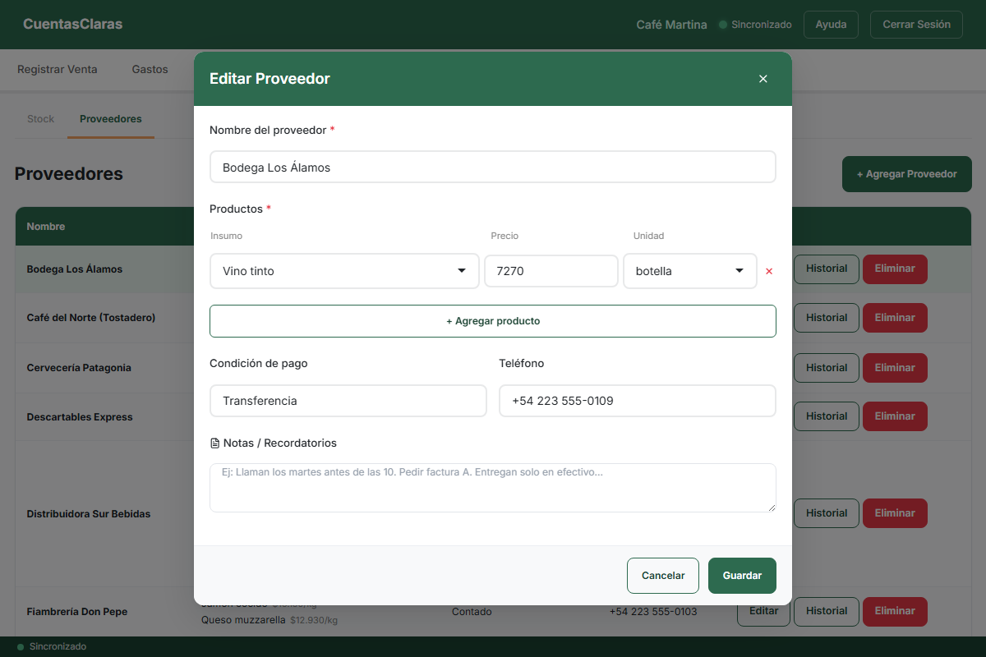Edit the Precio field with 7270
Image resolution: width=986 pixels, height=657 pixels.
point(551,271)
